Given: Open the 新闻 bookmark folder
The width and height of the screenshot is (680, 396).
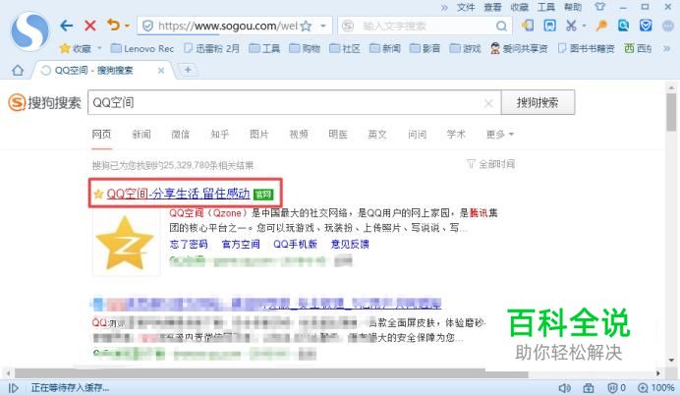Looking at the screenshot, I should coord(385,48).
